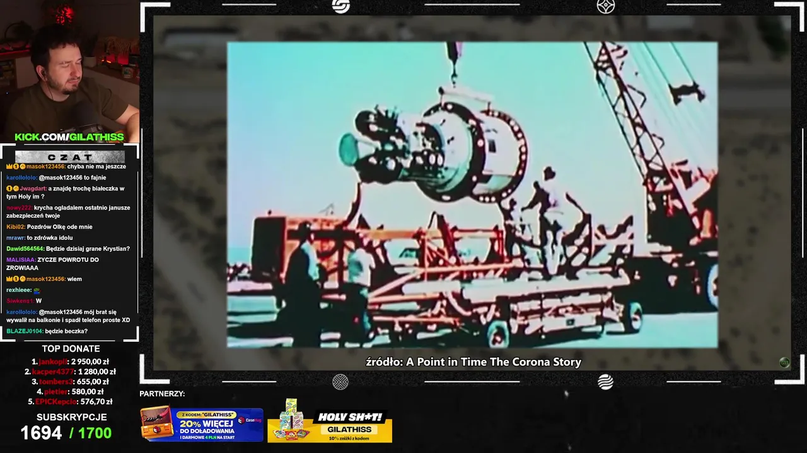The image size is (807, 453).
Task: Click donor tombers3 655,00 zł
Action: (x=70, y=381)
